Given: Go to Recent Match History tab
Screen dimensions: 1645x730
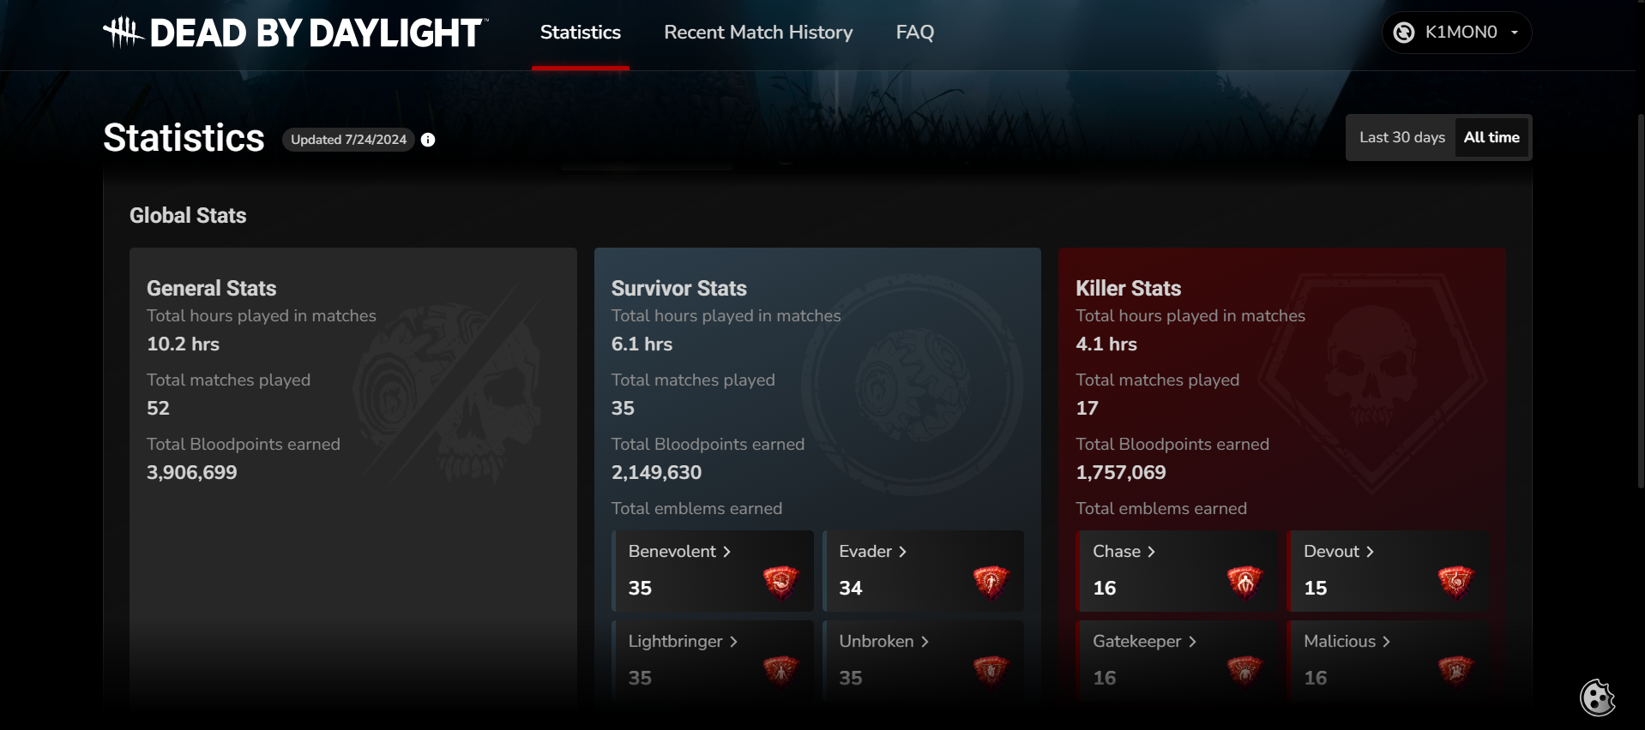Looking at the screenshot, I should click(758, 33).
